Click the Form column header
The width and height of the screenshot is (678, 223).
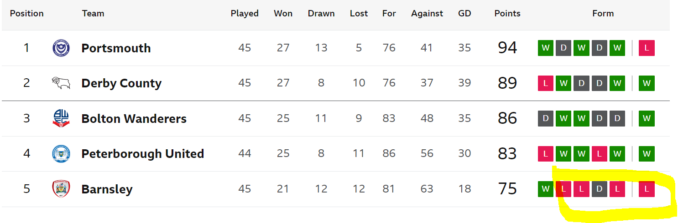coord(603,13)
